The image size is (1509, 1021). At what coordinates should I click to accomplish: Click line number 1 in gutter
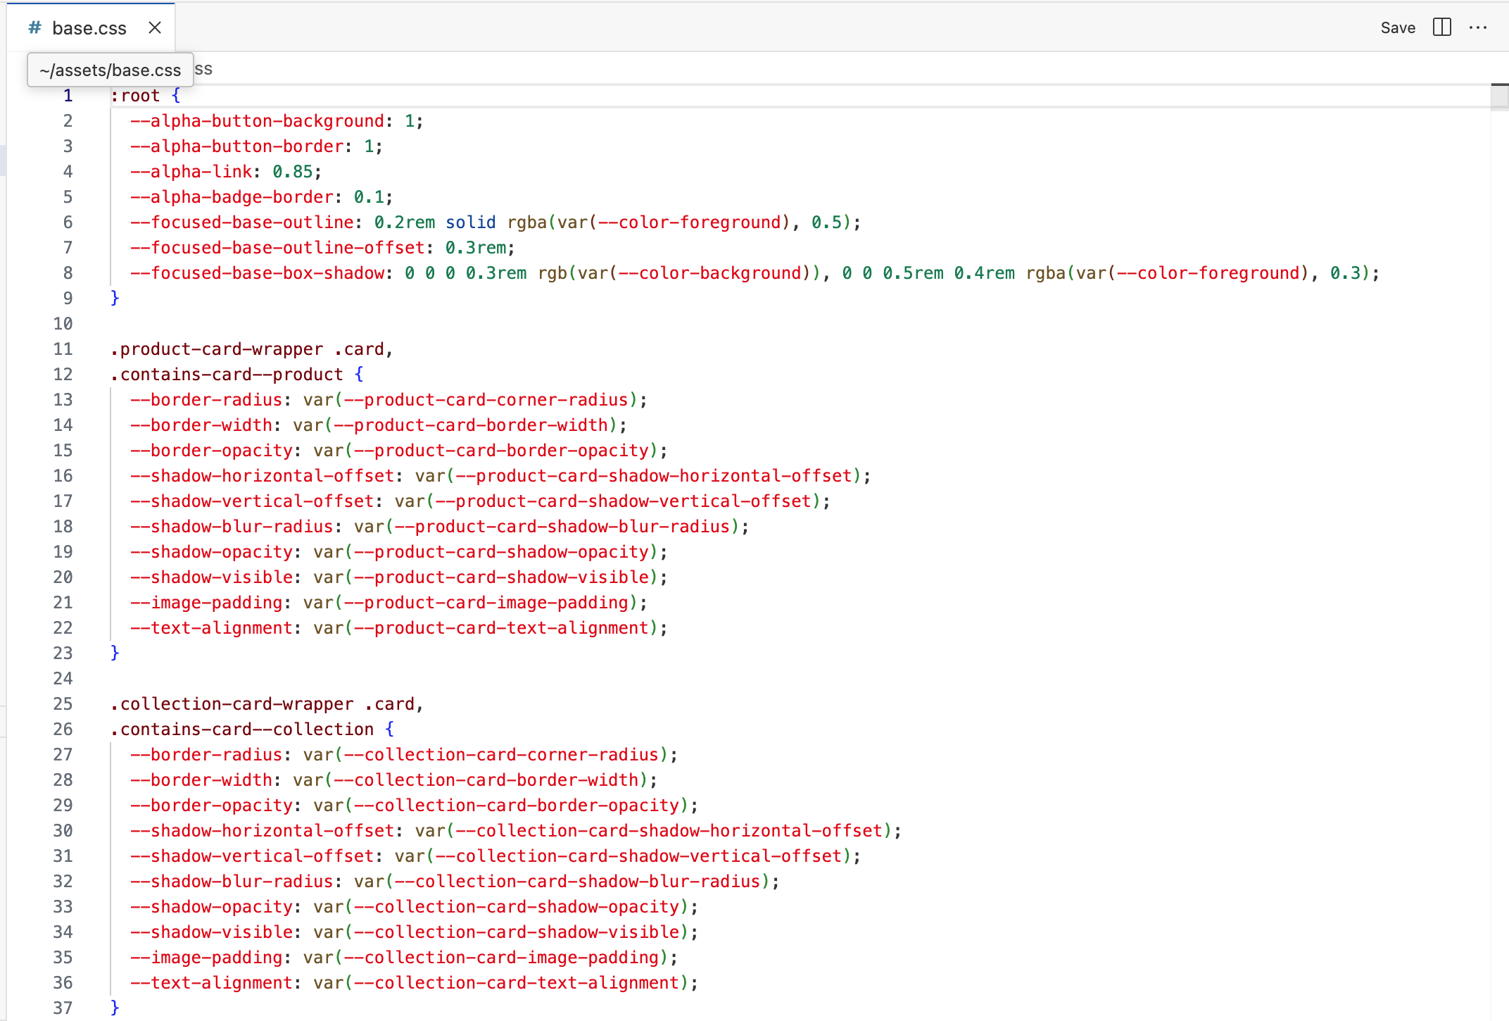(68, 96)
